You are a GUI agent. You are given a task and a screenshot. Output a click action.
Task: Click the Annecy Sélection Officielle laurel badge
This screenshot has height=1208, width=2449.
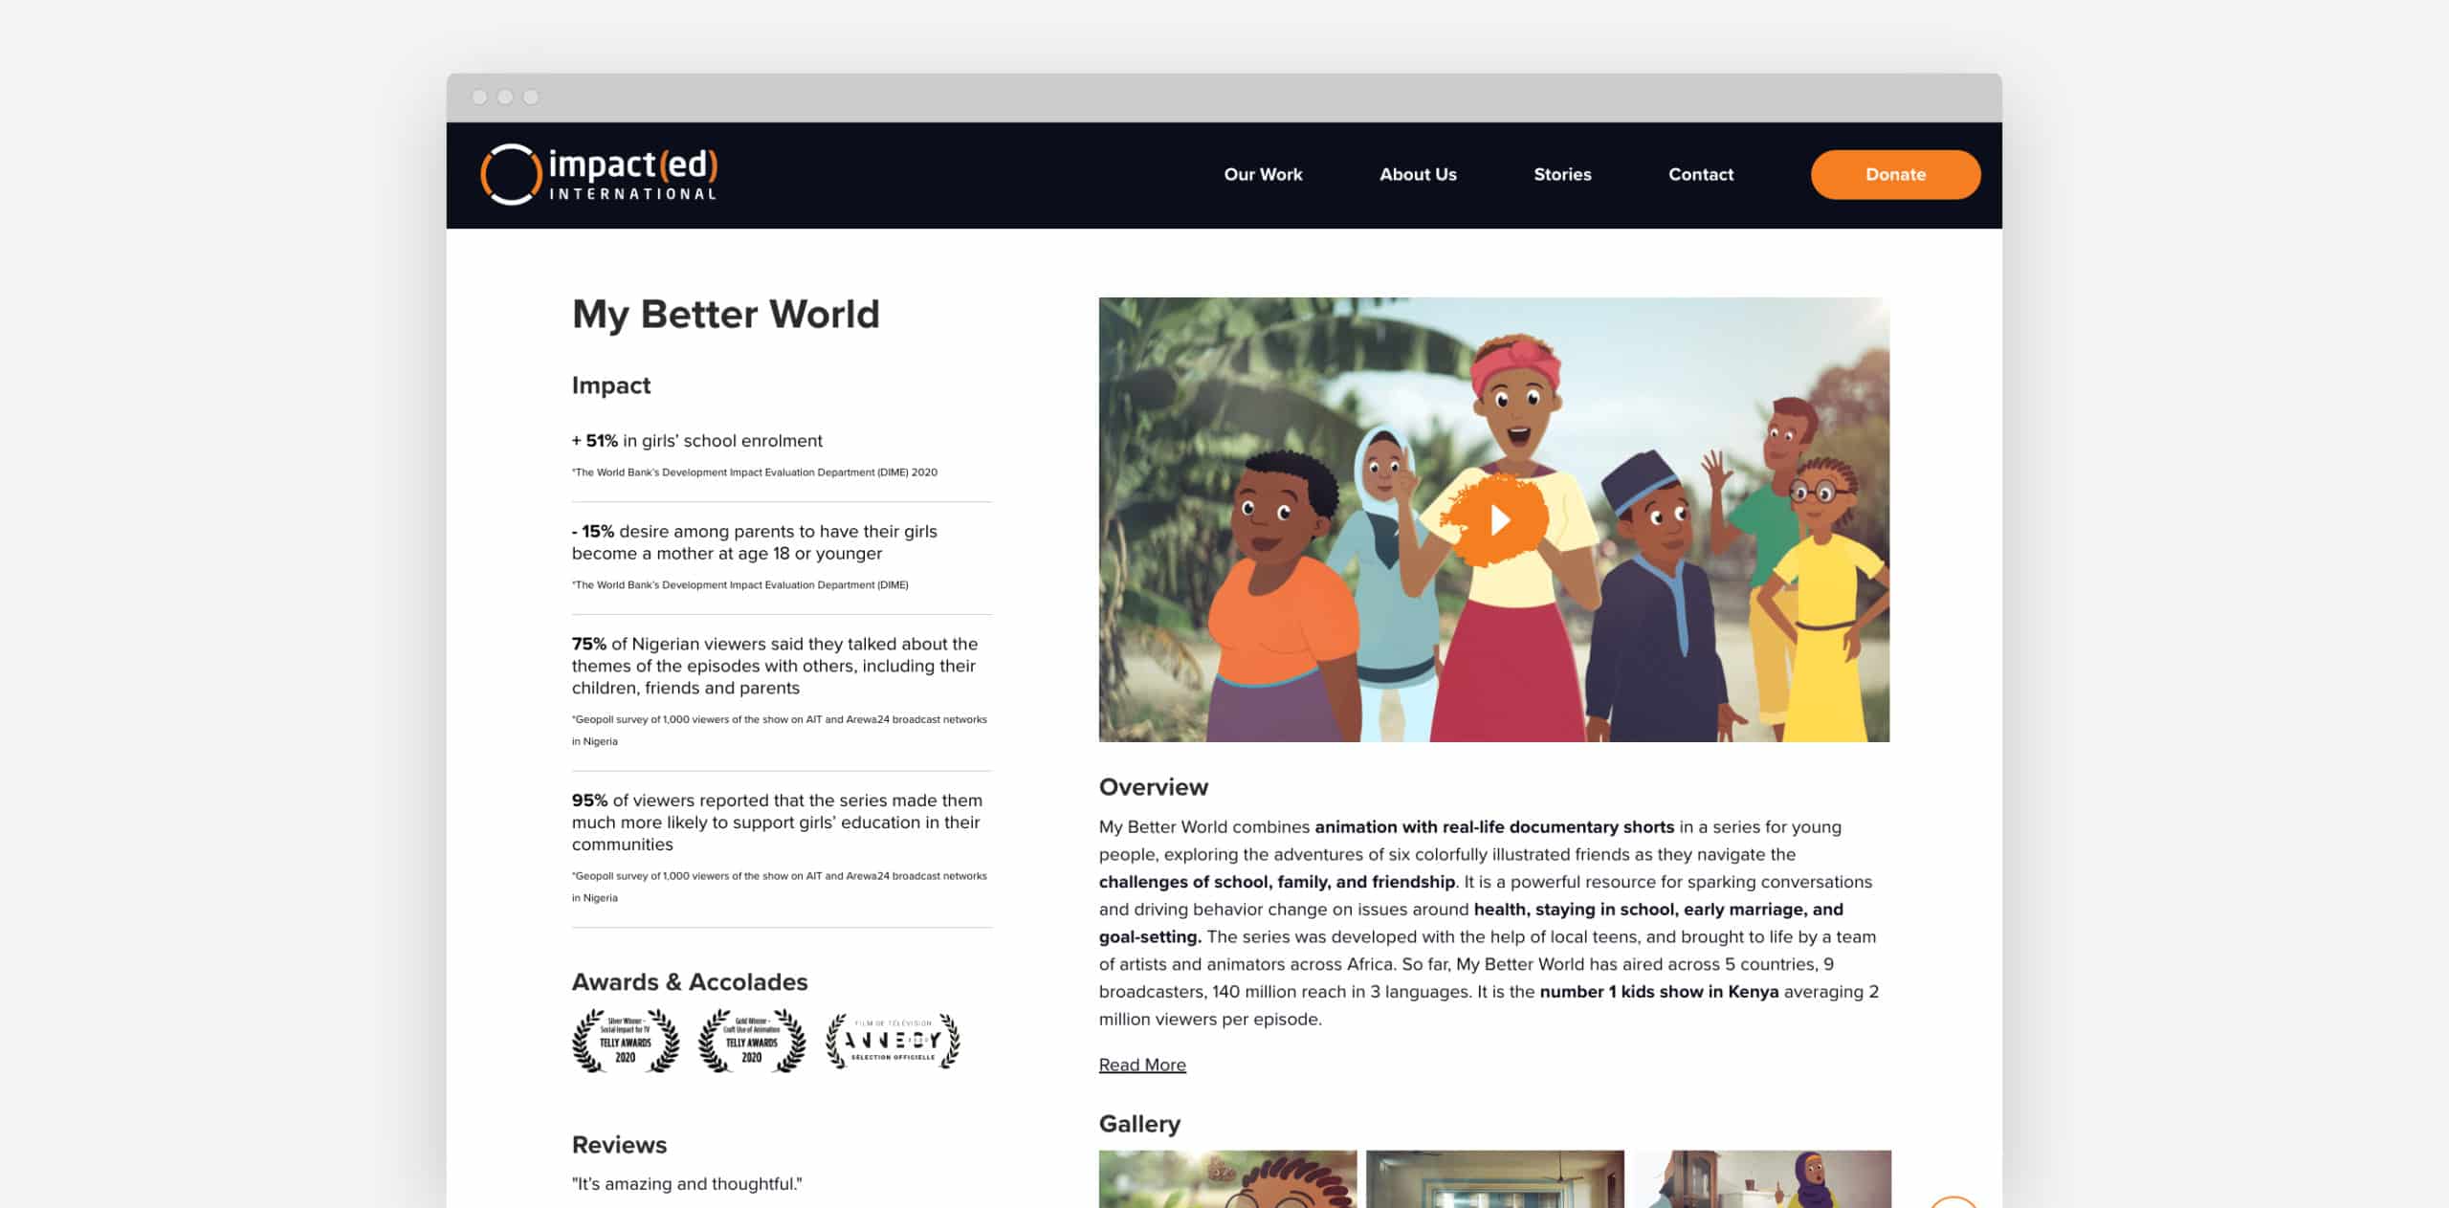point(888,1041)
